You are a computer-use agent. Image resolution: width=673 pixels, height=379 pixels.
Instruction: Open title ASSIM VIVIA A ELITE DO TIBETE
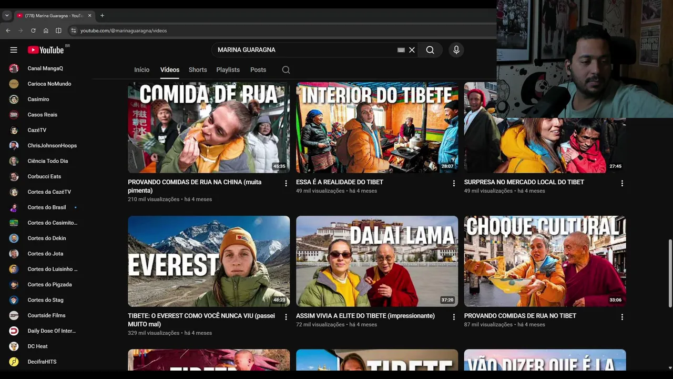(x=365, y=316)
